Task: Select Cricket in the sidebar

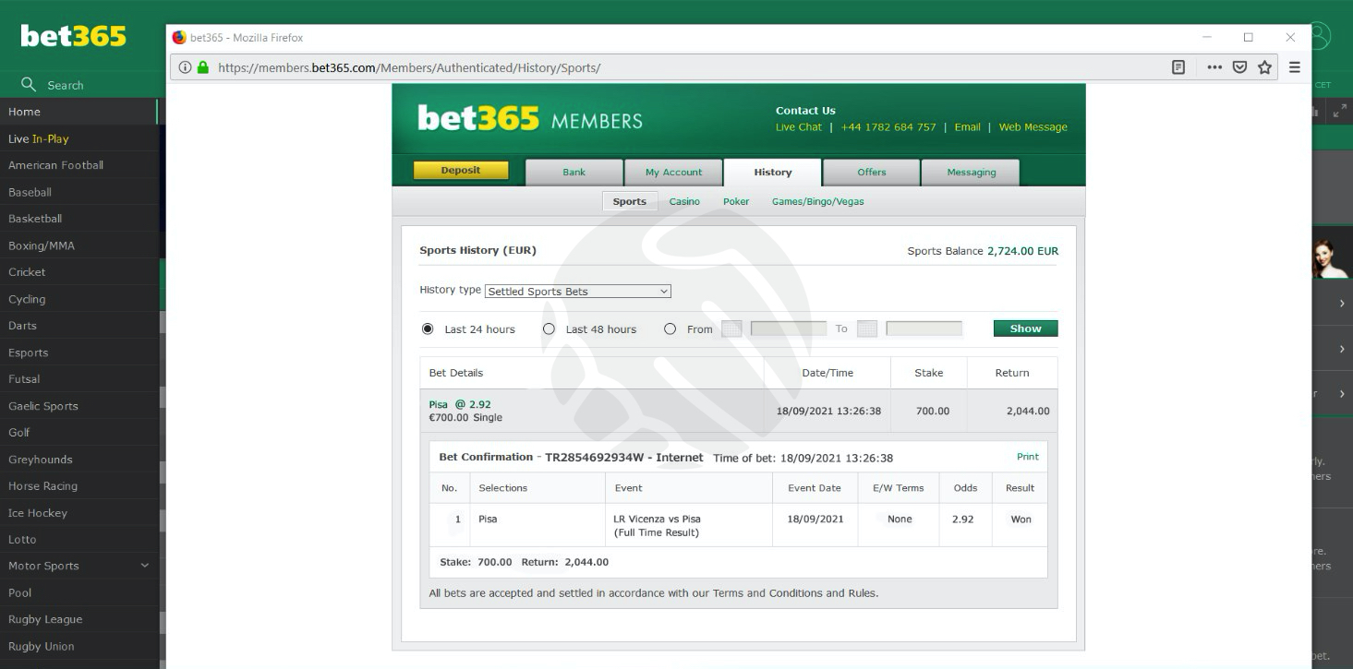Action: [x=79, y=272]
